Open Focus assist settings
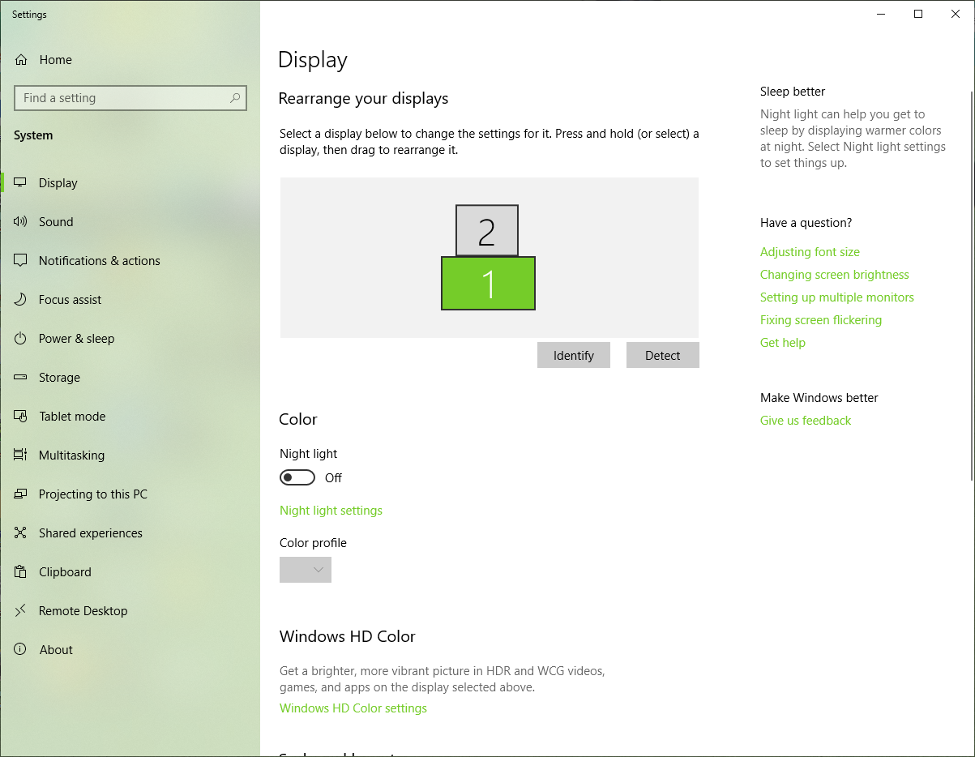The image size is (975, 757). [130, 300]
